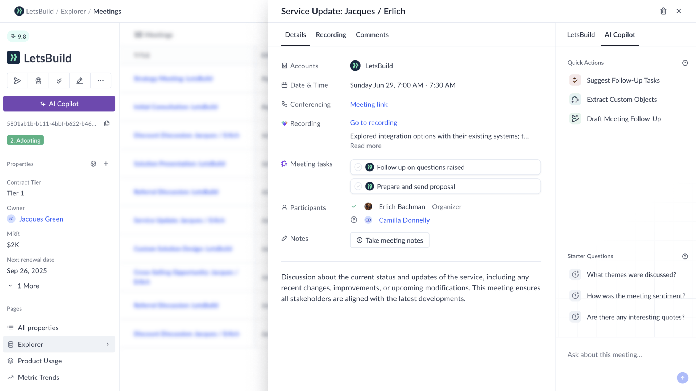The width and height of the screenshot is (696, 391).
Task: Expand the '1 More' properties
Action: tap(23, 286)
